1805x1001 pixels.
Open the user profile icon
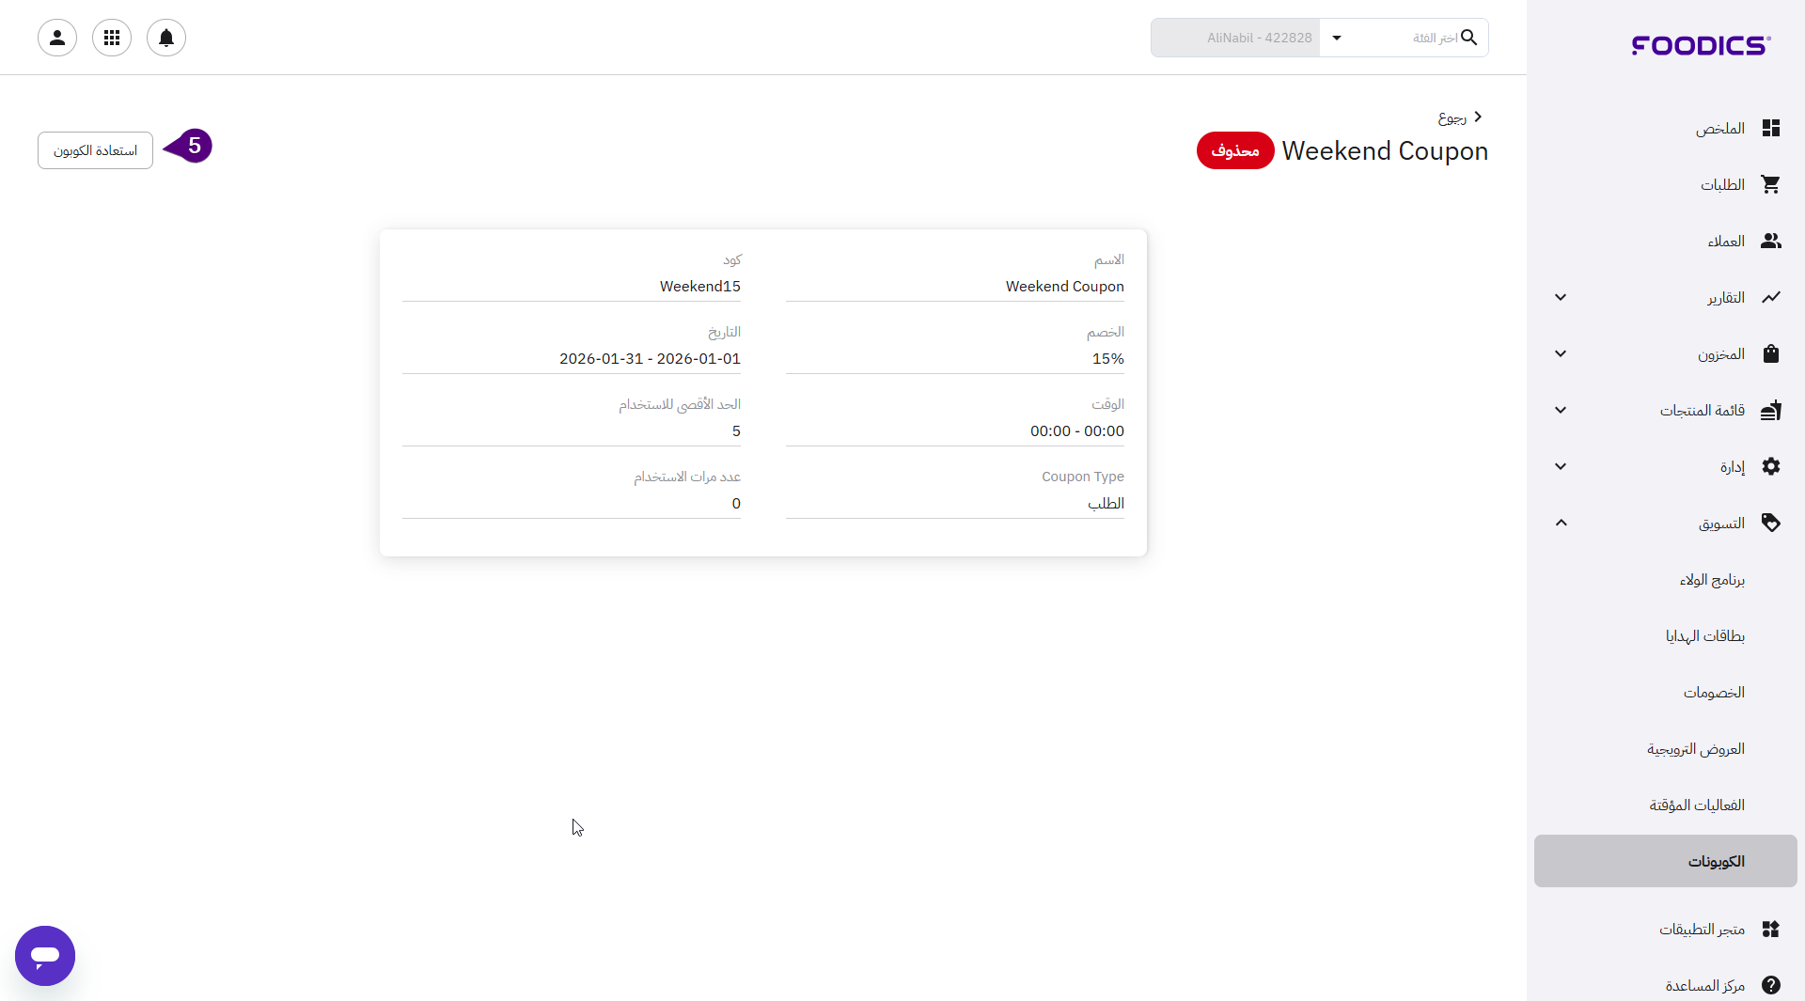57,38
